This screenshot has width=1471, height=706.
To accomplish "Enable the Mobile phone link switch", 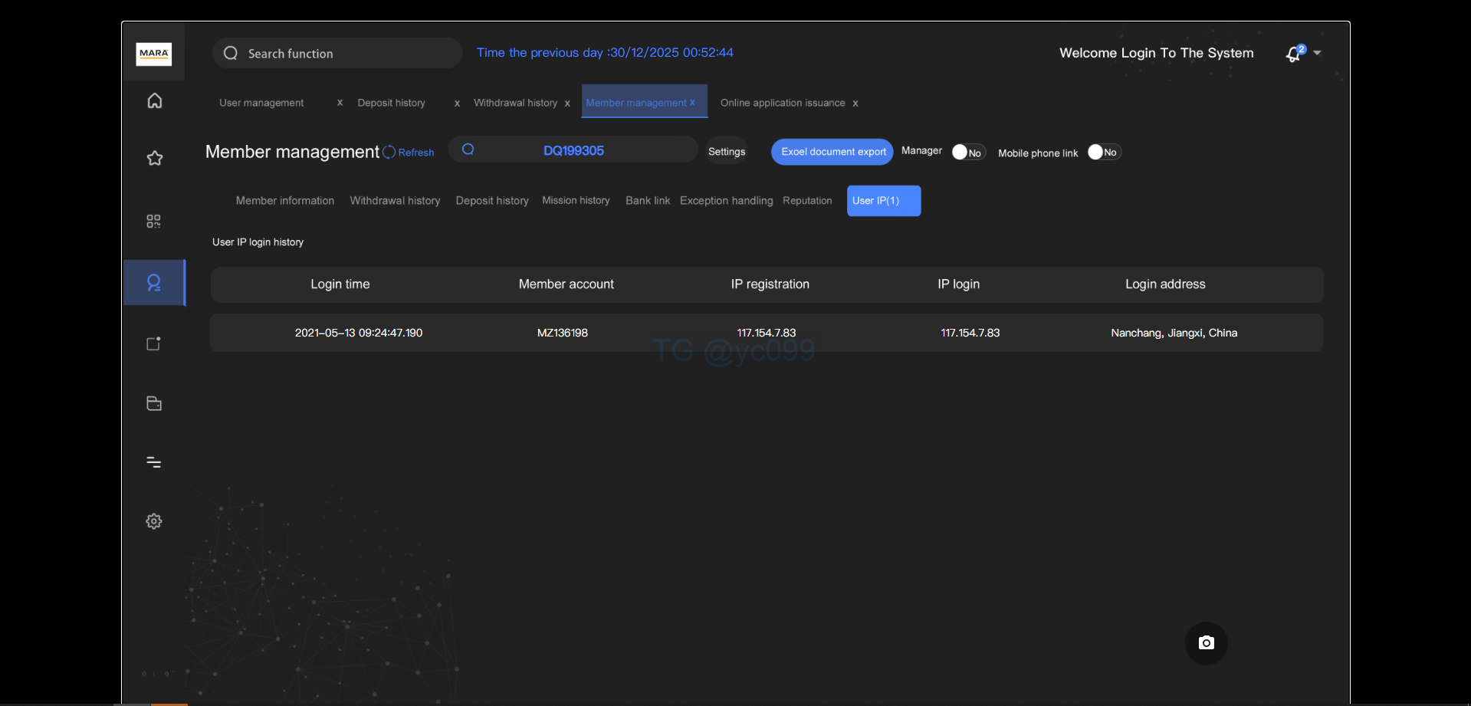I will coord(1103,153).
